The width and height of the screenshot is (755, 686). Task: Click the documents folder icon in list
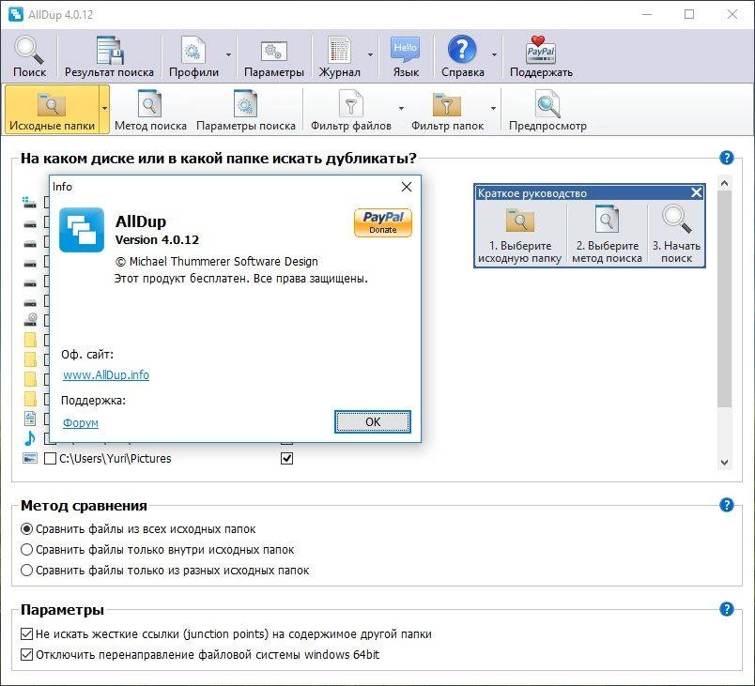pos(30,419)
